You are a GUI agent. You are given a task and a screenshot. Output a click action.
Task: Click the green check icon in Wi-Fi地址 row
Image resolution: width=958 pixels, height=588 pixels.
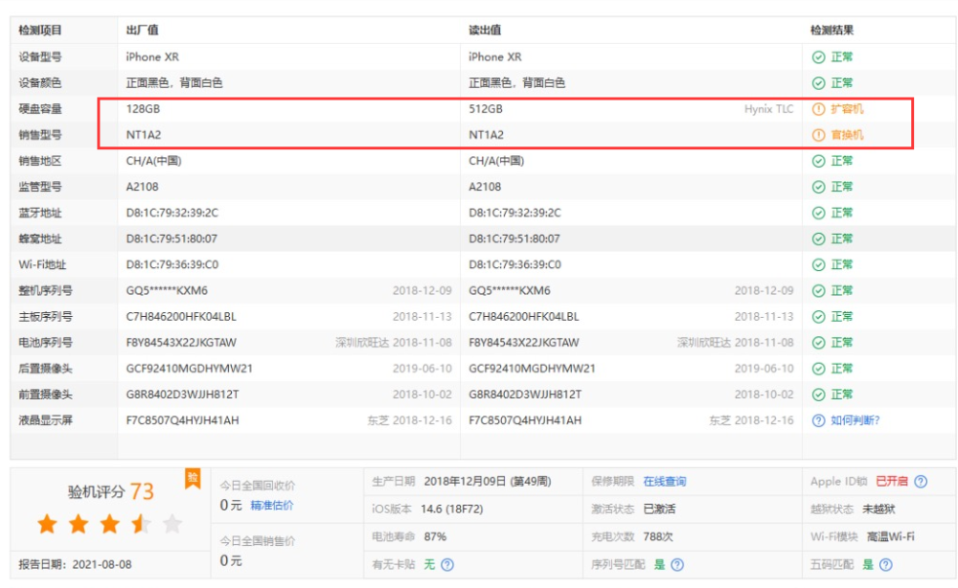pyautogui.click(x=818, y=265)
